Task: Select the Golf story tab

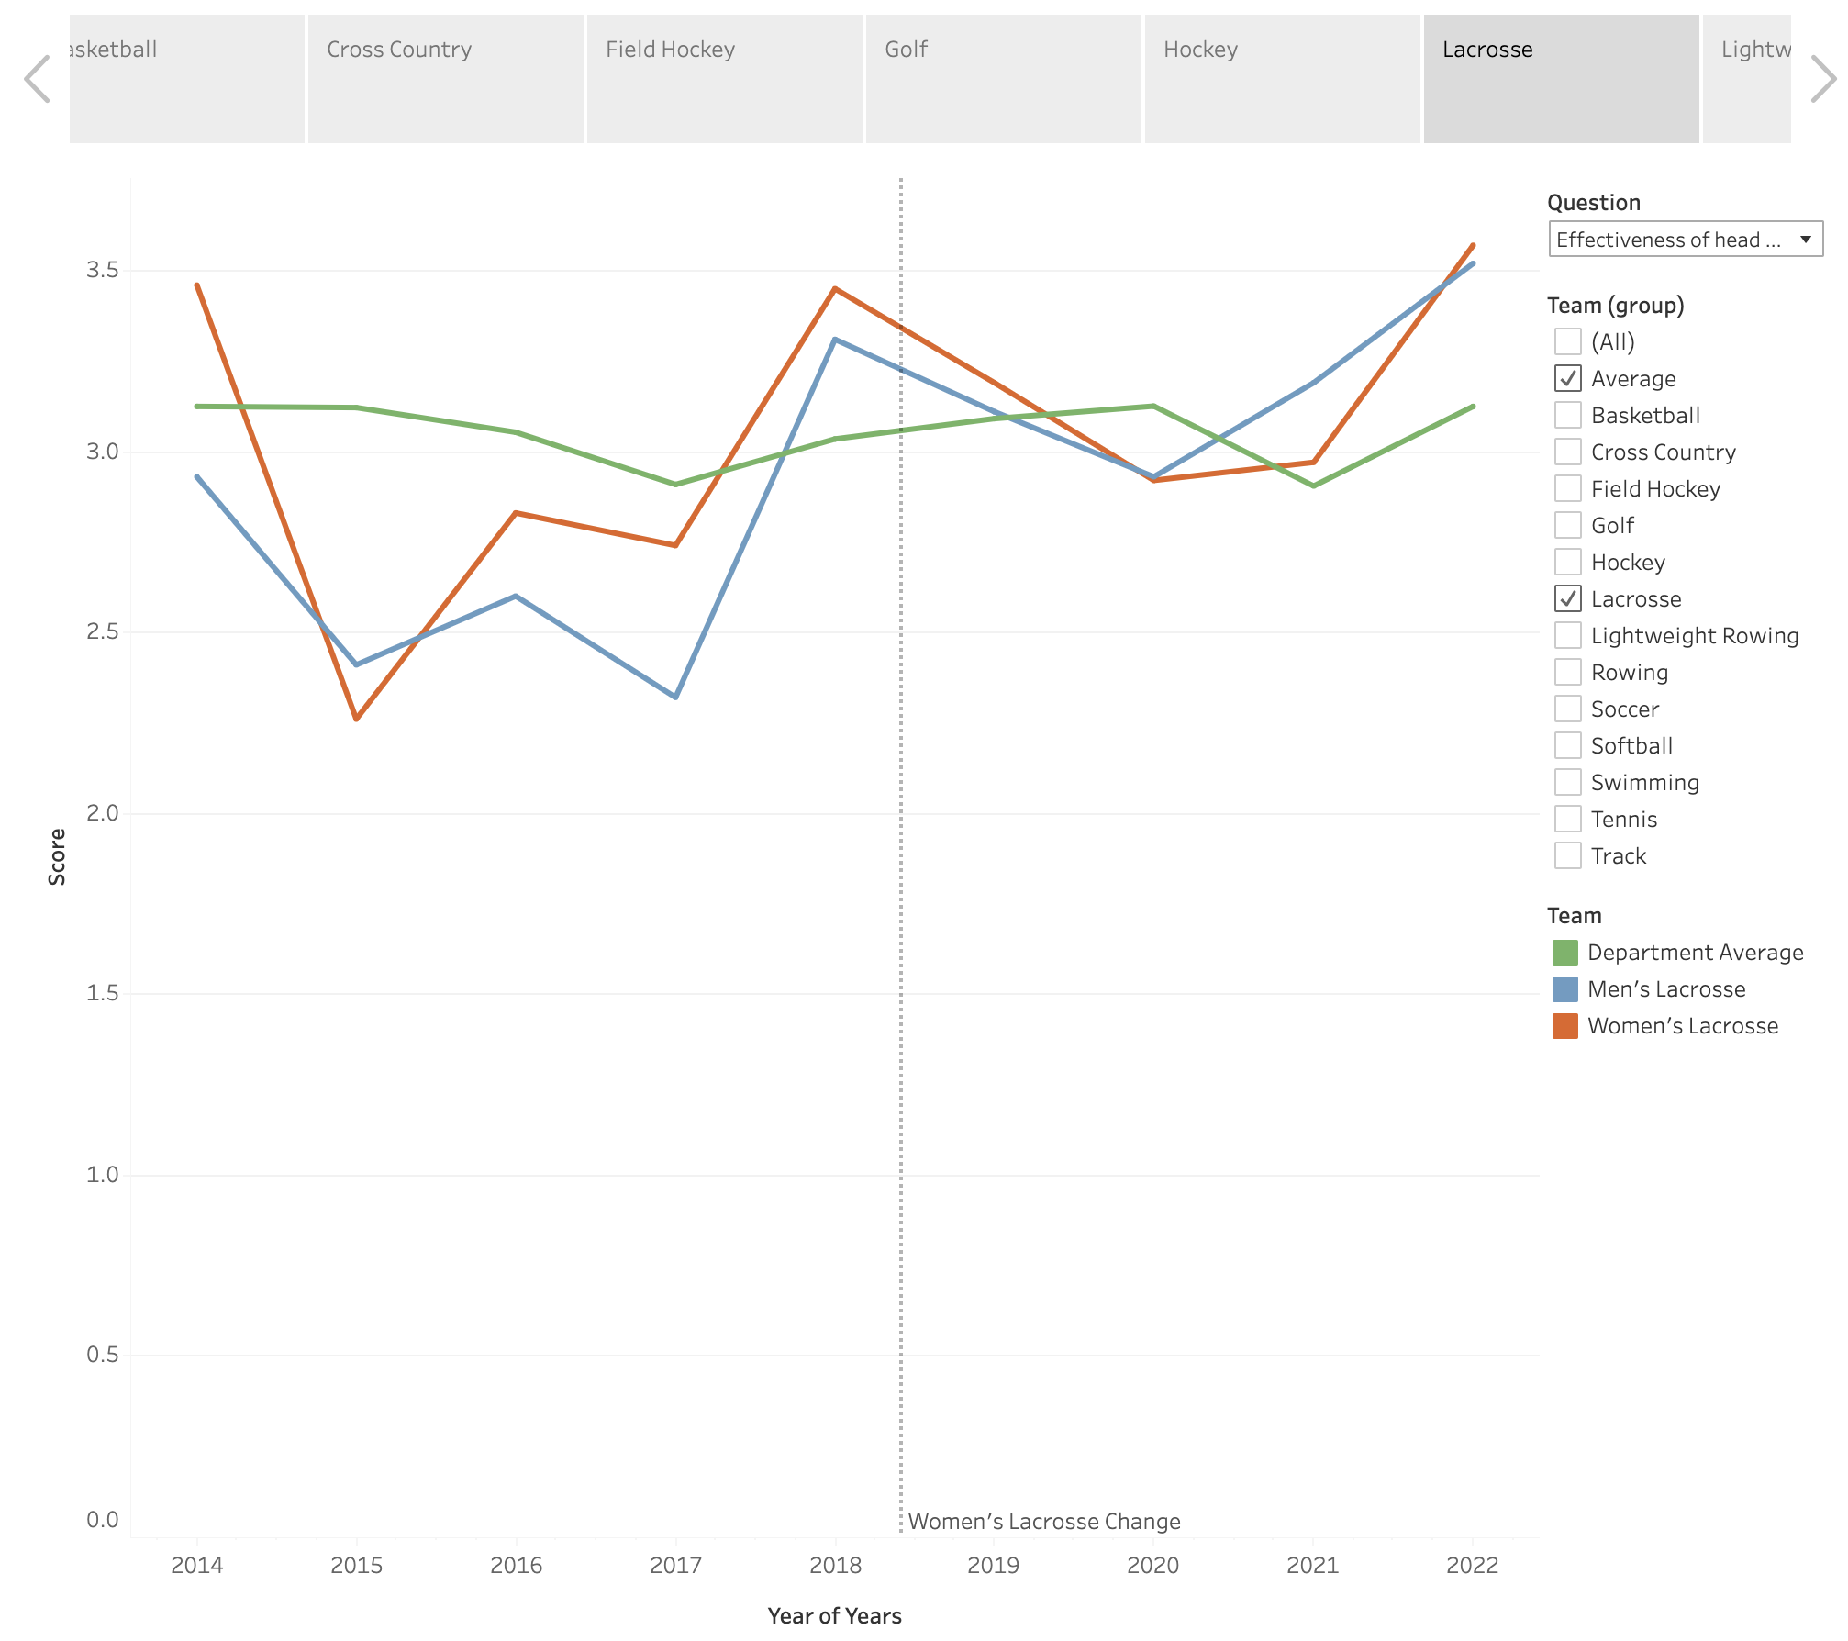Action: [1003, 79]
